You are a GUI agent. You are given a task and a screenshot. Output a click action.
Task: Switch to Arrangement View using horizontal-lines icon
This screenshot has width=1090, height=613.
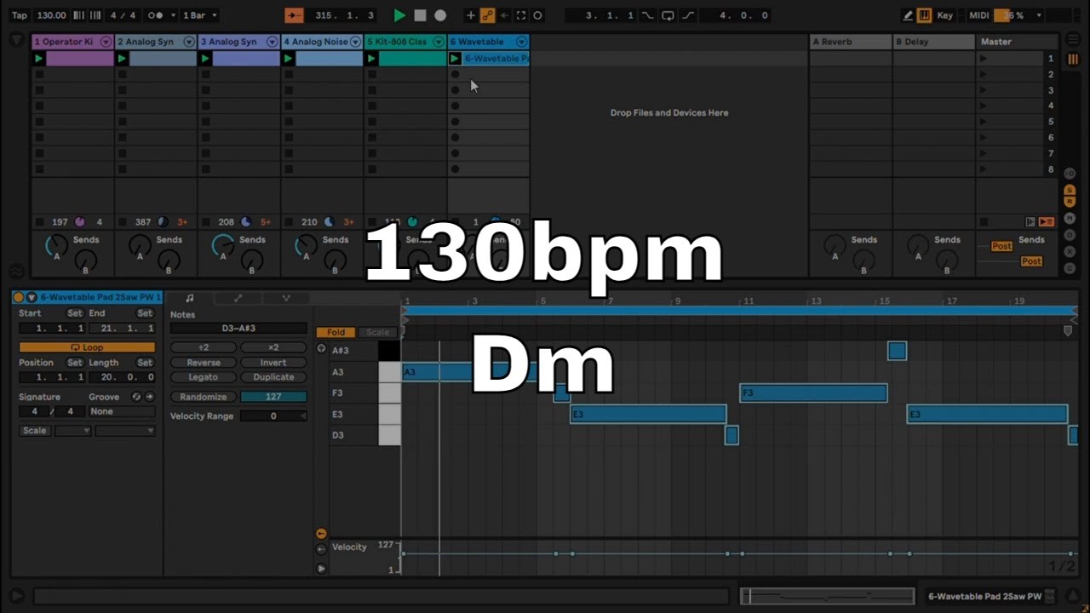pyautogui.click(x=1072, y=41)
